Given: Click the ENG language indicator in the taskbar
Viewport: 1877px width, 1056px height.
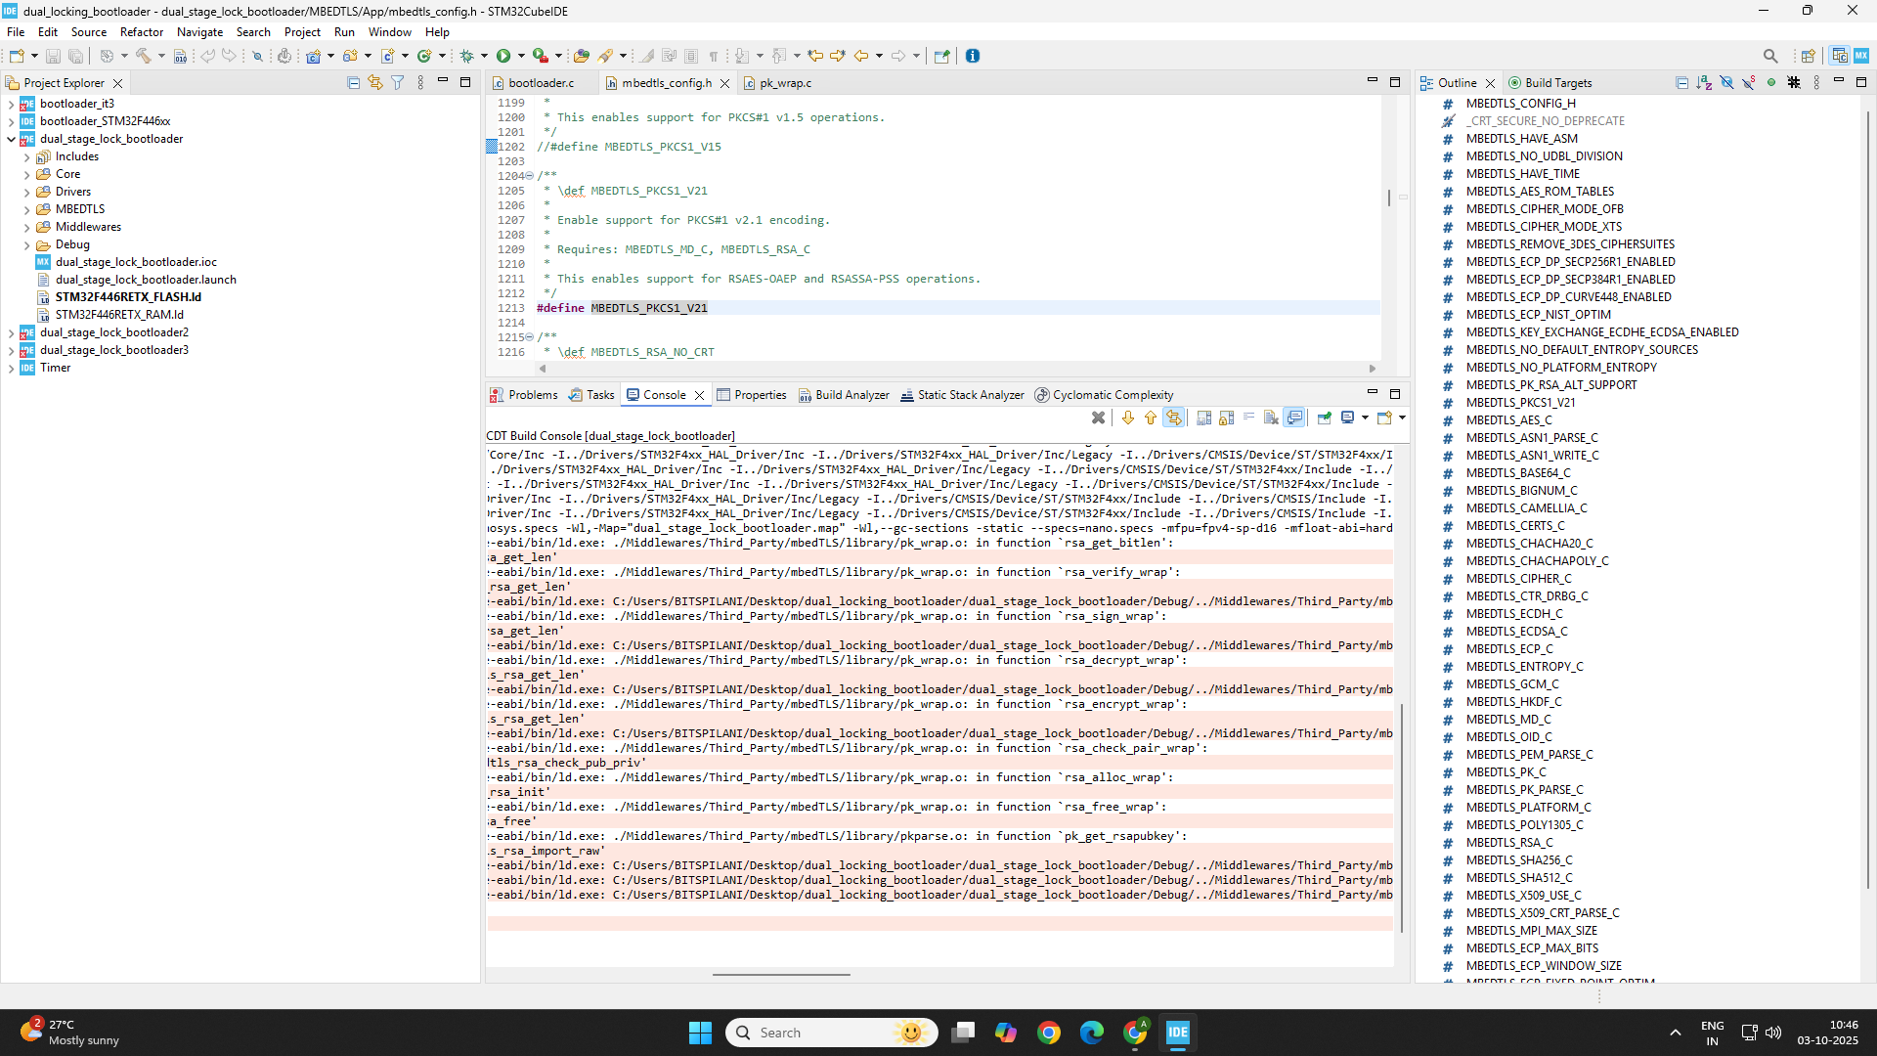Looking at the screenshot, I should point(1713,1032).
